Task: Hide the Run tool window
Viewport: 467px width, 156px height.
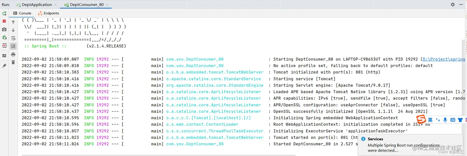Action: (x=461, y=5)
